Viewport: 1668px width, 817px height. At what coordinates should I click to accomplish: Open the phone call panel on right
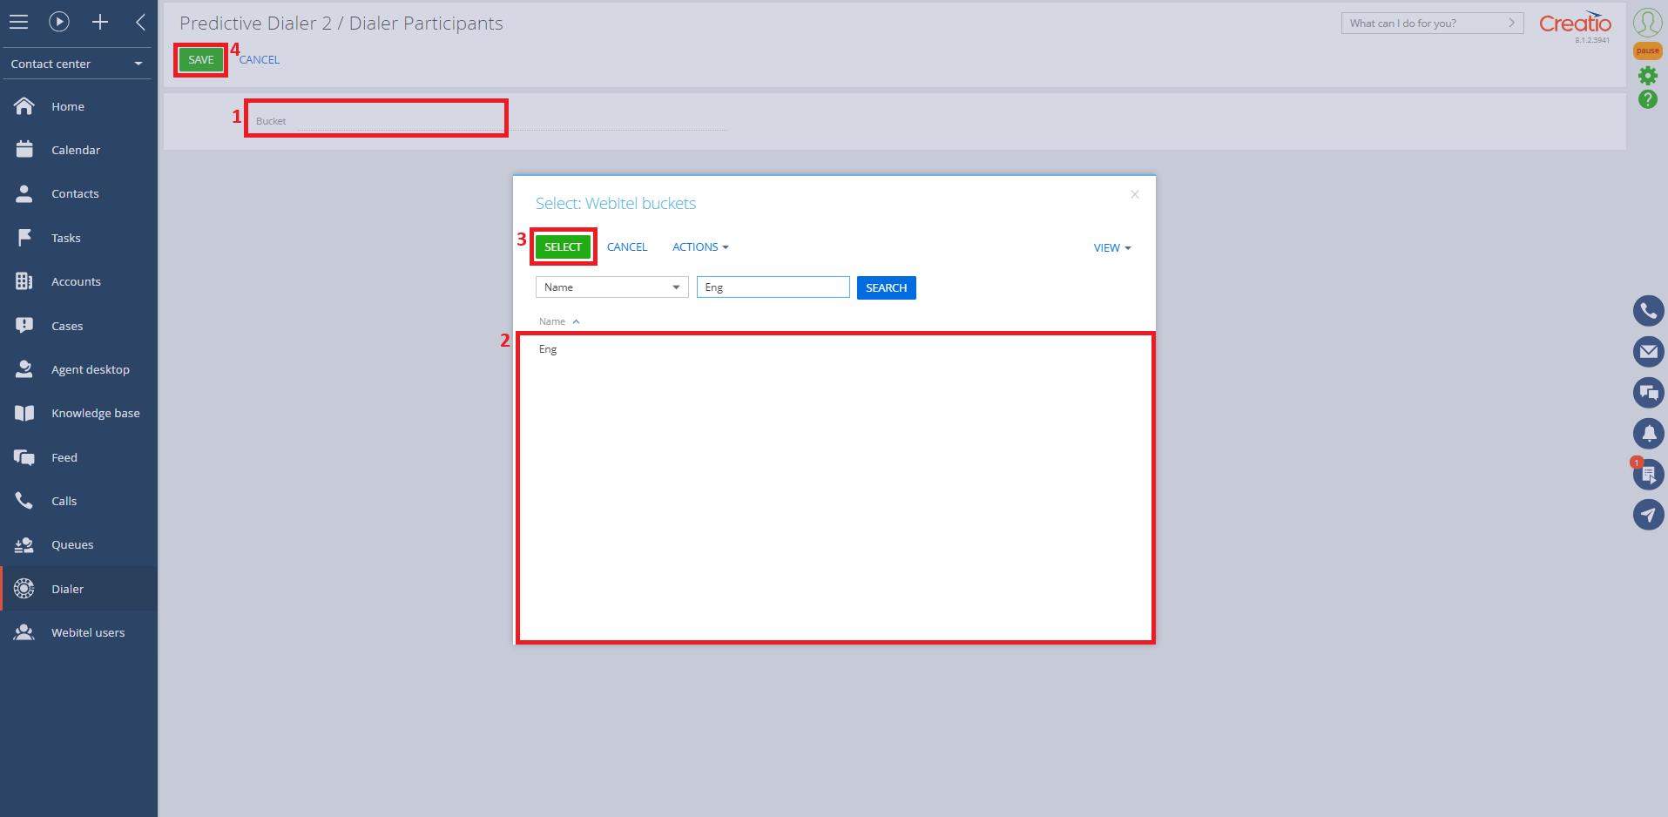click(x=1649, y=311)
